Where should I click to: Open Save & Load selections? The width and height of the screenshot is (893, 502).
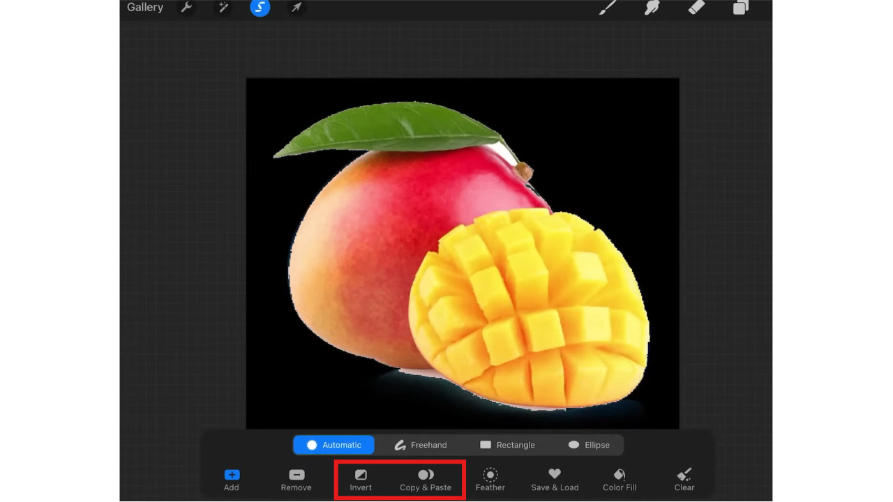pos(555,480)
